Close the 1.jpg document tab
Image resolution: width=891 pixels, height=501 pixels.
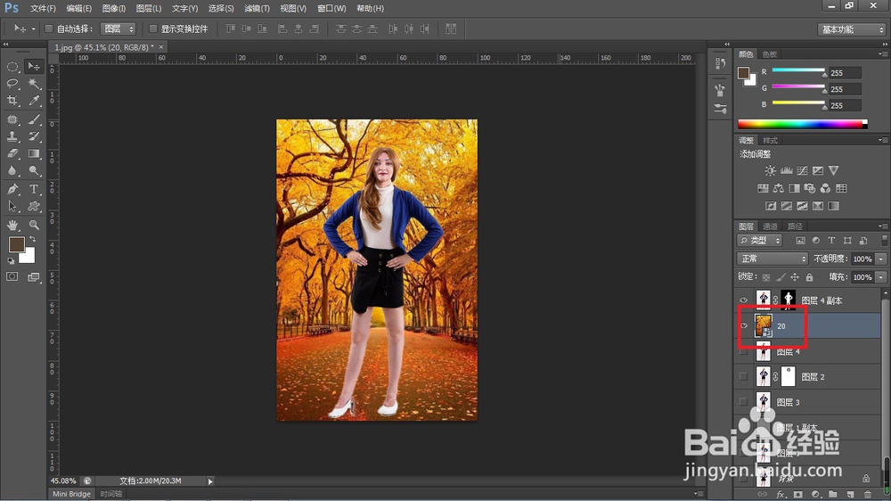160,47
